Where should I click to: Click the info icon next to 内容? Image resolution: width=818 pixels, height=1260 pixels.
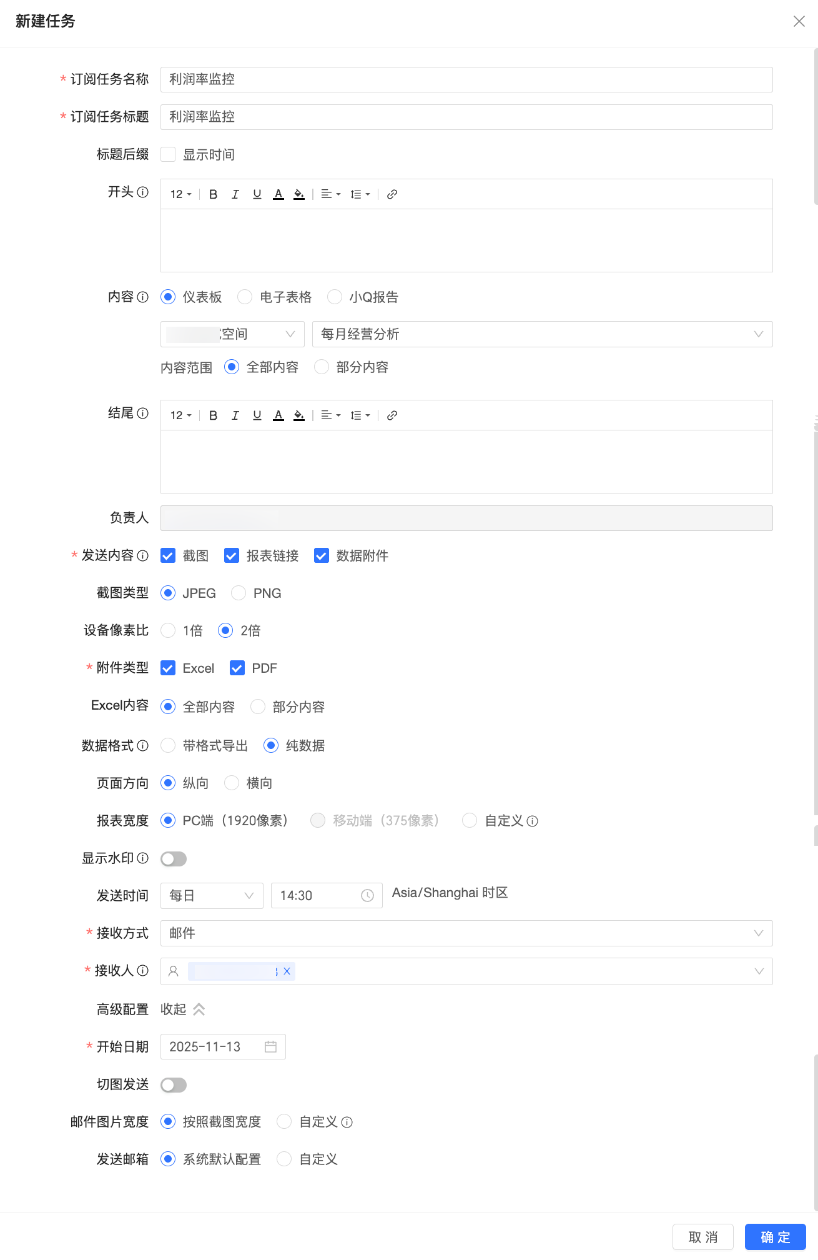143,297
